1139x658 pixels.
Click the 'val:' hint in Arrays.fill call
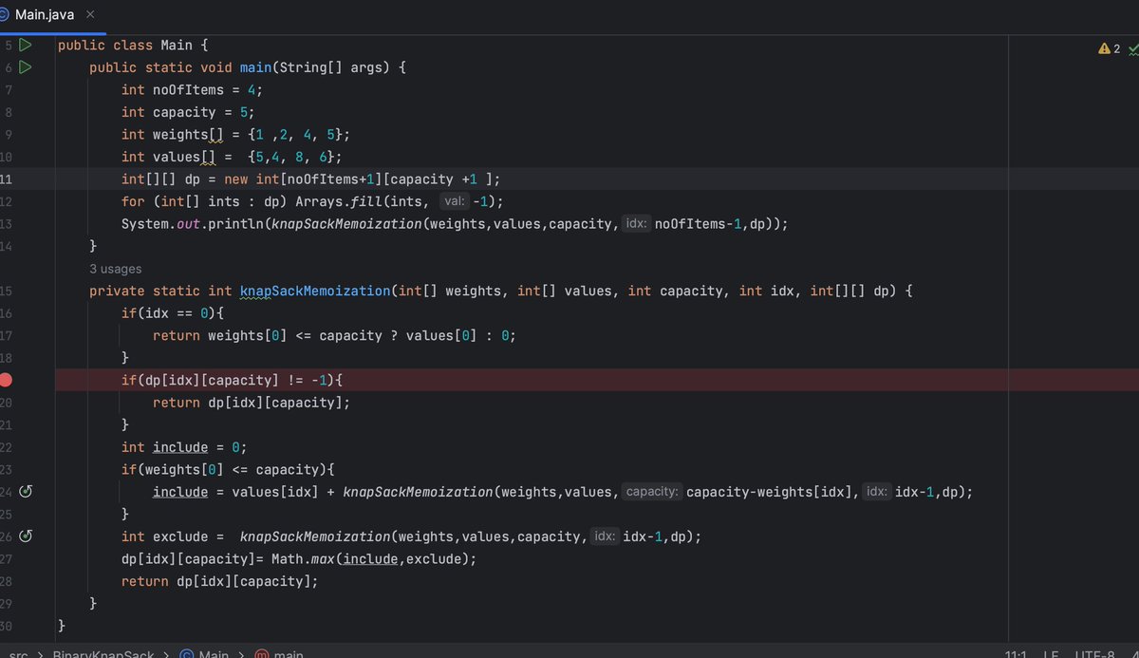pos(455,201)
